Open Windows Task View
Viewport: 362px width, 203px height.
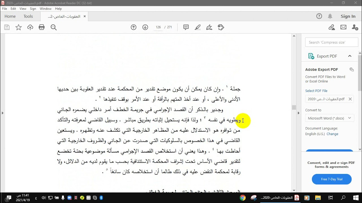coord(331,198)
